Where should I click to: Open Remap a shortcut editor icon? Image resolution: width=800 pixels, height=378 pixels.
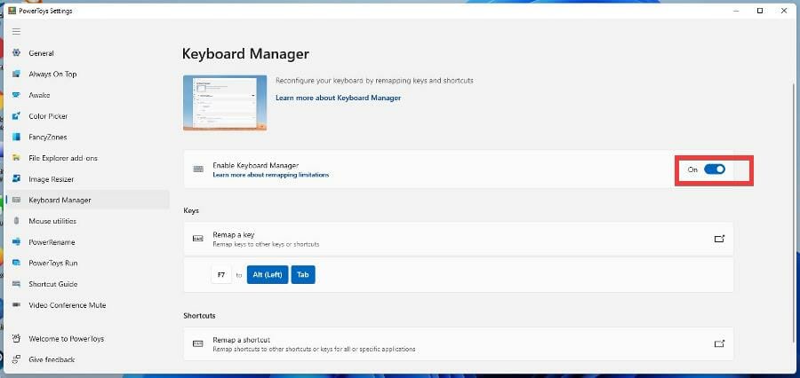(719, 343)
